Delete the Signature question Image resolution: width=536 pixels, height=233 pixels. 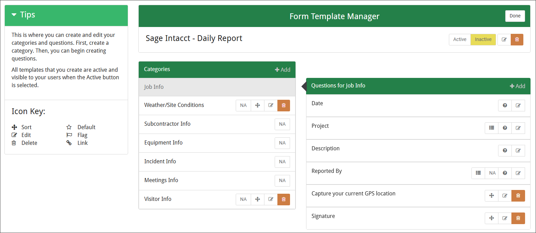click(518, 218)
